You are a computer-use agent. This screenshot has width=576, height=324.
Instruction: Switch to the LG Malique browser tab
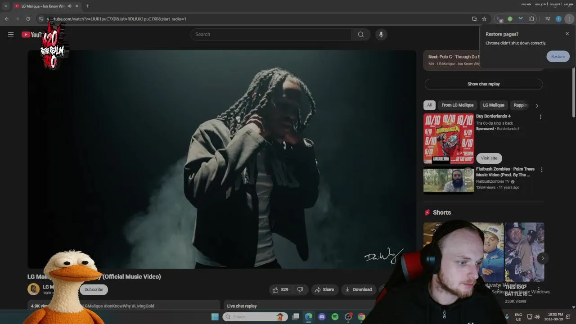coord(43,6)
